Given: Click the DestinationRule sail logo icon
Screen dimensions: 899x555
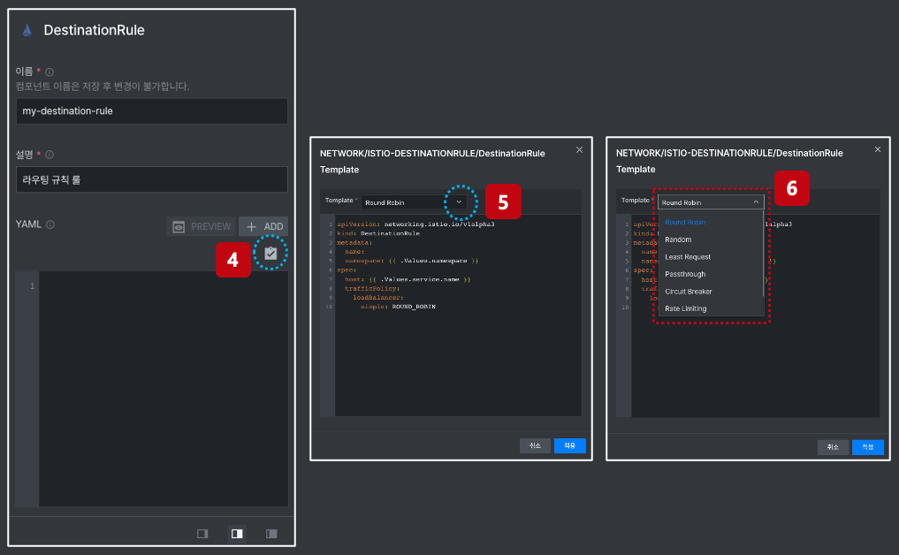Looking at the screenshot, I should coord(27,30).
